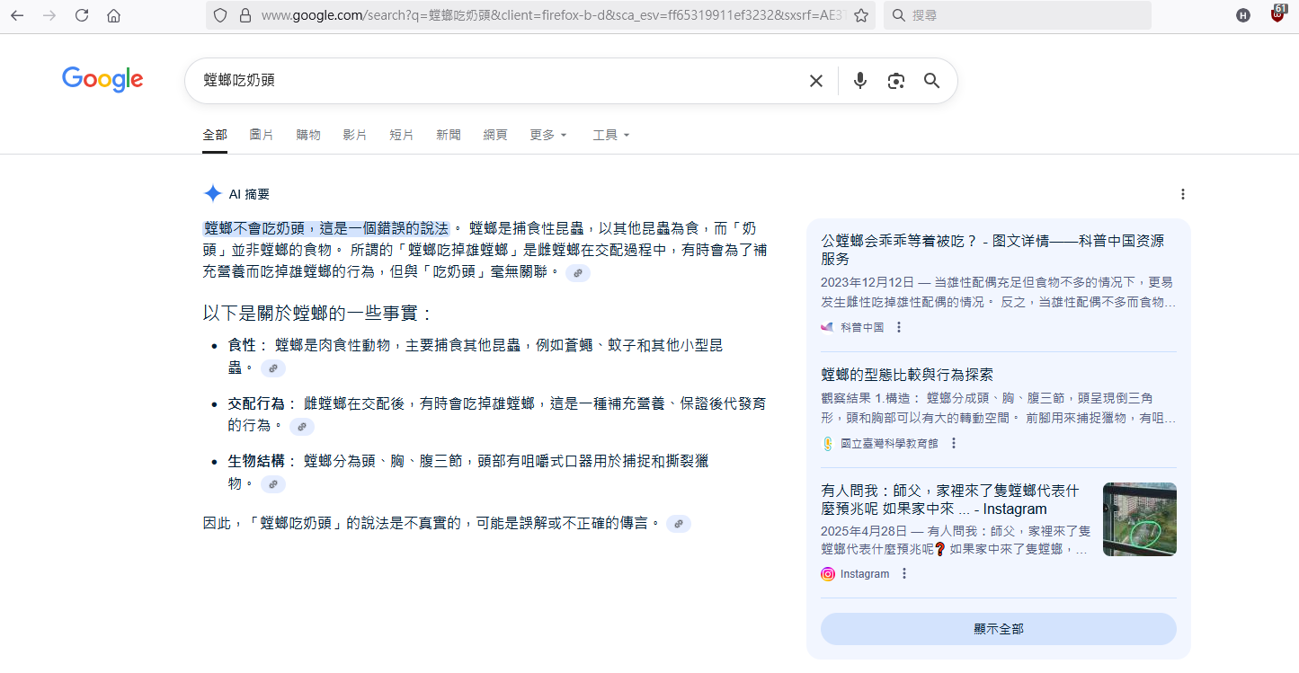Open the browser home page icon

[113, 15]
